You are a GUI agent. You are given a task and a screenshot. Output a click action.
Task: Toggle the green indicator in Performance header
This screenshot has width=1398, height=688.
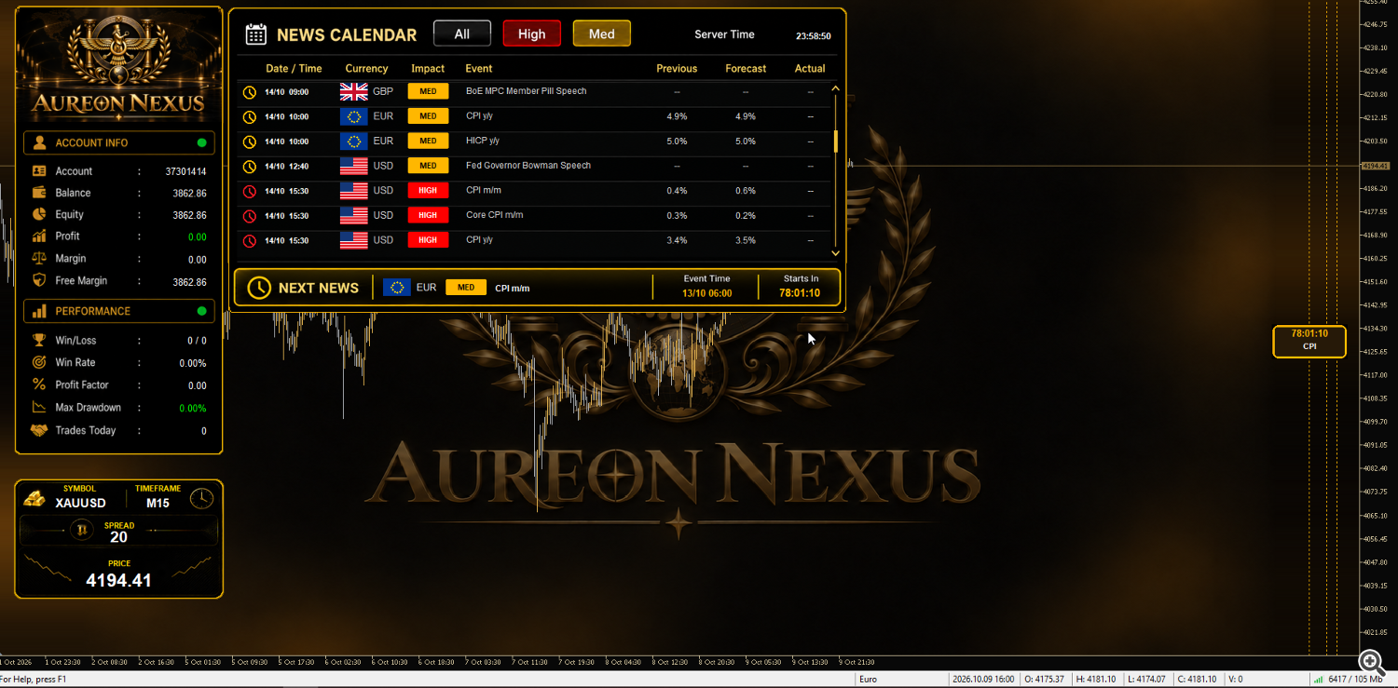point(201,311)
